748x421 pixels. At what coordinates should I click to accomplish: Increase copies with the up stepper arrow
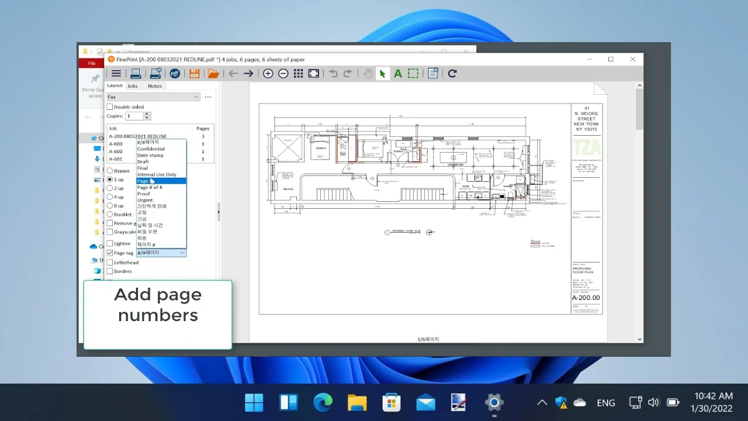[147, 114]
